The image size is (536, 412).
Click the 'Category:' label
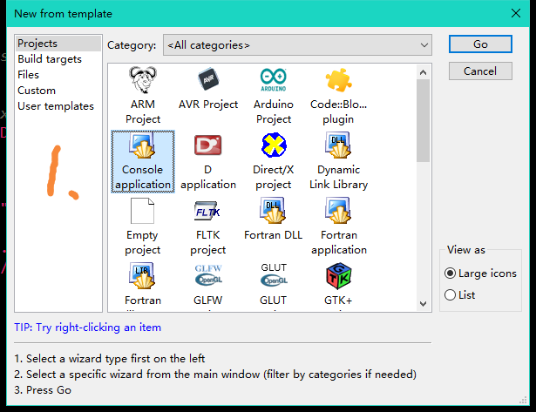pyautogui.click(x=132, y=45)
